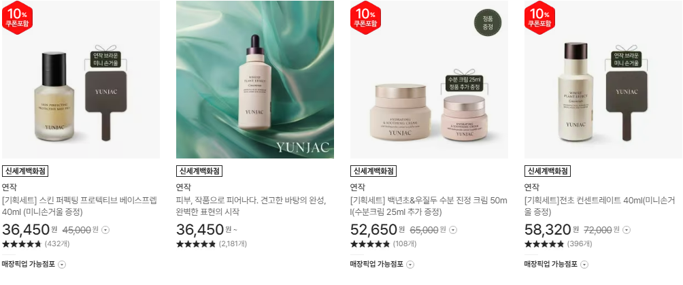Open the 스킨 퍼펙팅 프로텍티브 베이스프렙 product title
683x285 pixels.
click(x=80, y=206)
